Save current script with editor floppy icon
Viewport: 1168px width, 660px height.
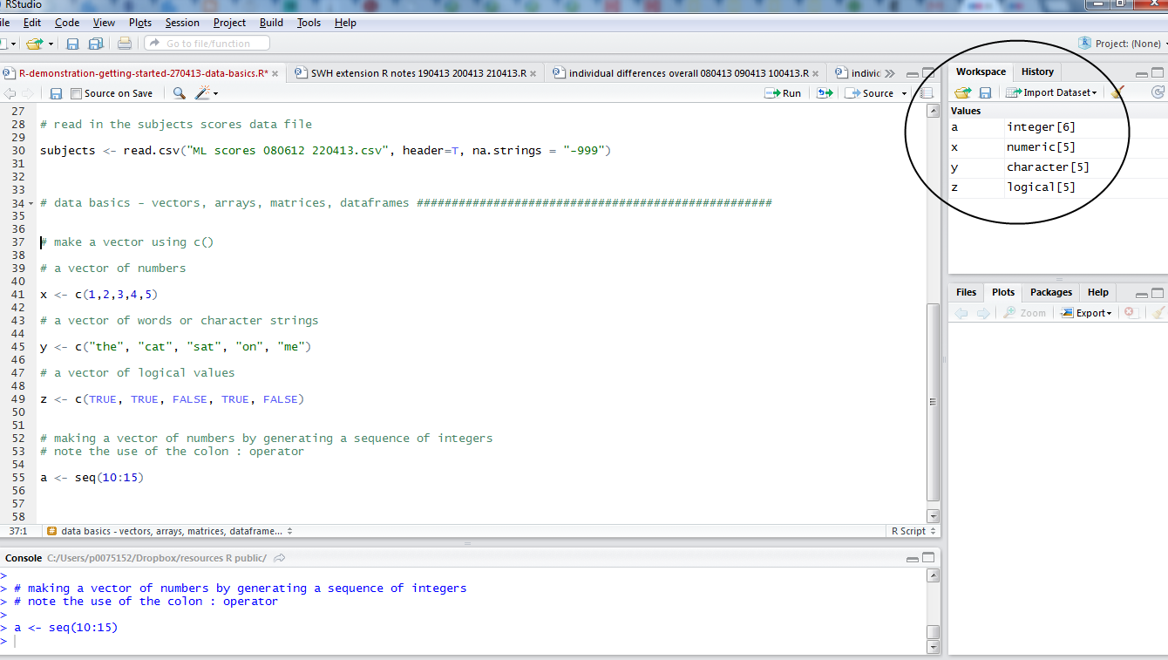tap(56, 93)
